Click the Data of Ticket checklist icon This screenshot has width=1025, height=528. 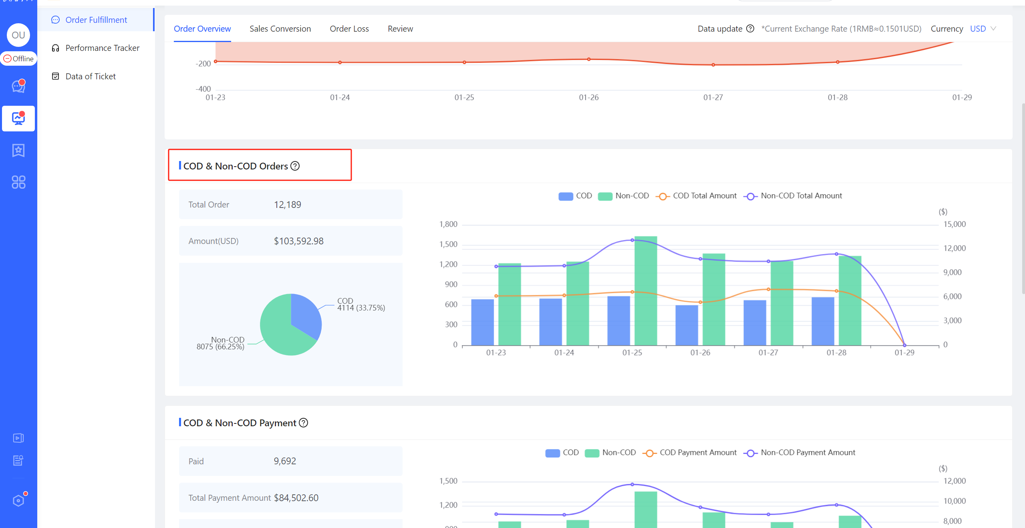click(x=56, y=76)
